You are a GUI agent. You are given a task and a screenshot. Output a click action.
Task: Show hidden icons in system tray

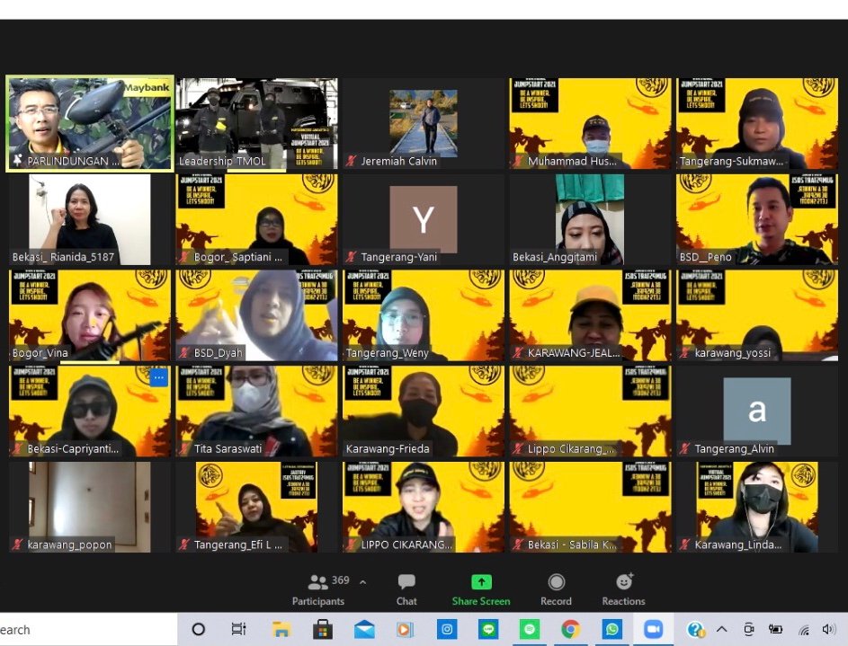[x=722, y=629]
